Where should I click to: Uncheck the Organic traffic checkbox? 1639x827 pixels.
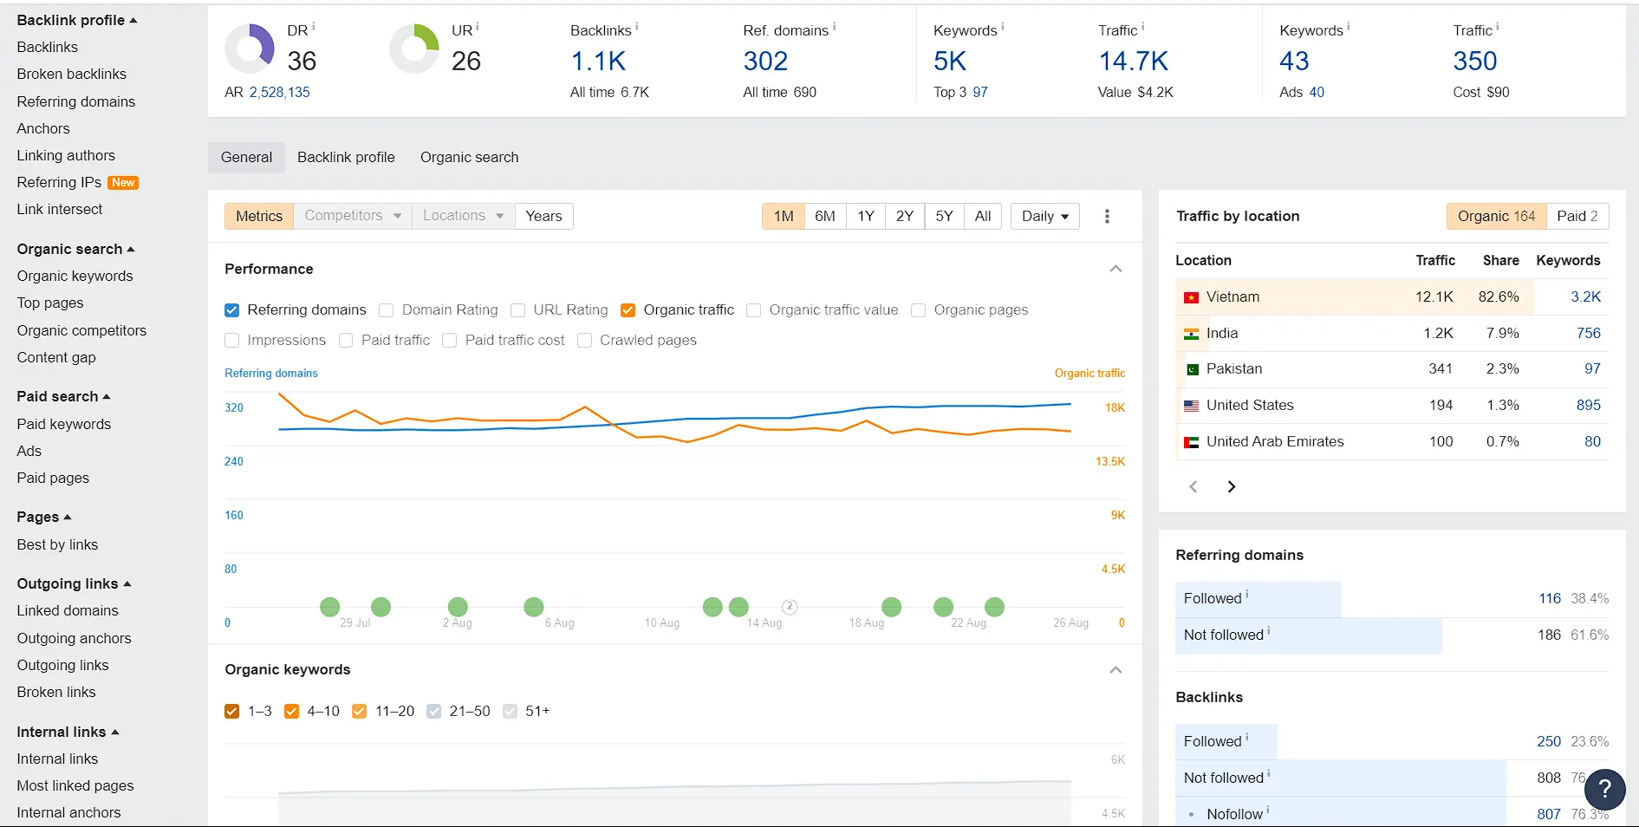(628, 310)
